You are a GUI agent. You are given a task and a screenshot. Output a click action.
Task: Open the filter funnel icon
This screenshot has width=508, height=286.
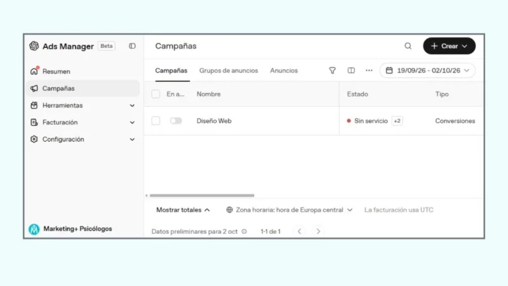pos(332,71)
